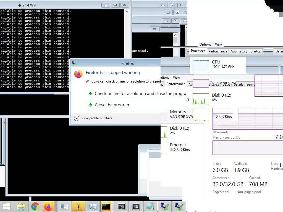Click the Committed 32.0/32.0 GB value

pos(228,184)
